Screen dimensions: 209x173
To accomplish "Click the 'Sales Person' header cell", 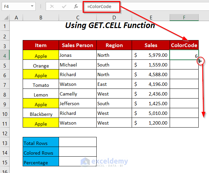I will point(78,45).
